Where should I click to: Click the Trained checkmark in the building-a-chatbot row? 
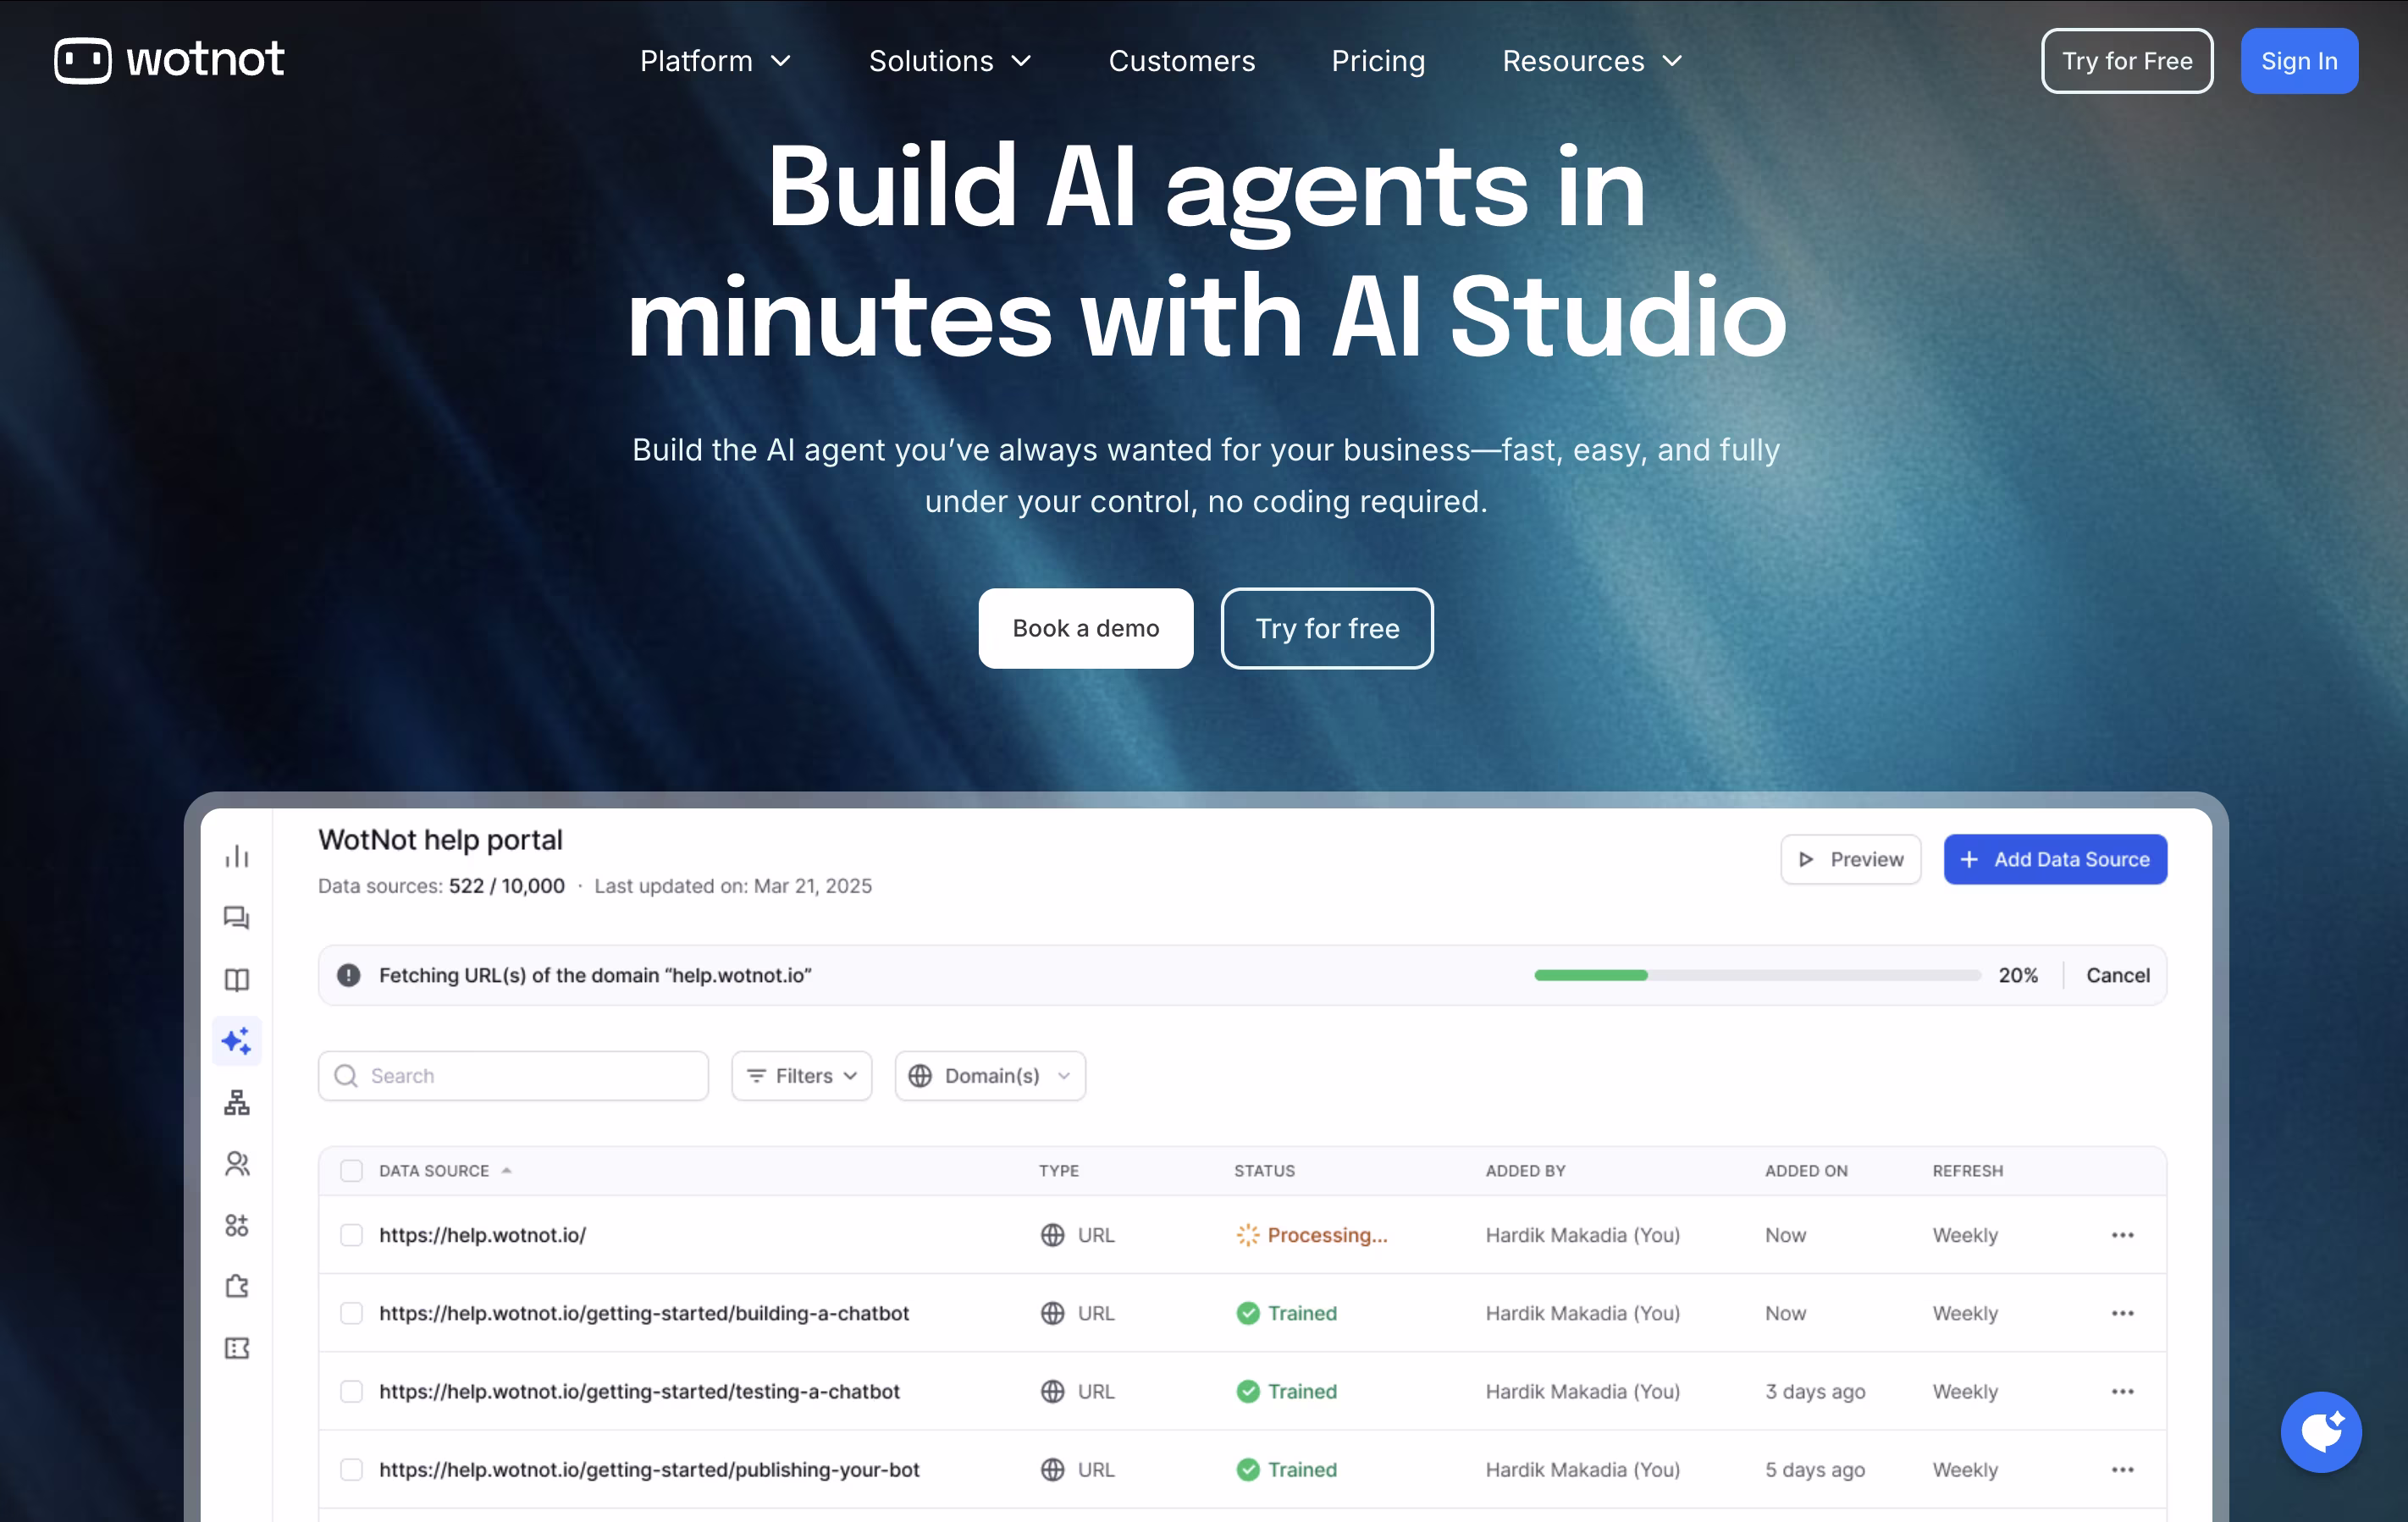click(x=1247, y=1313)
